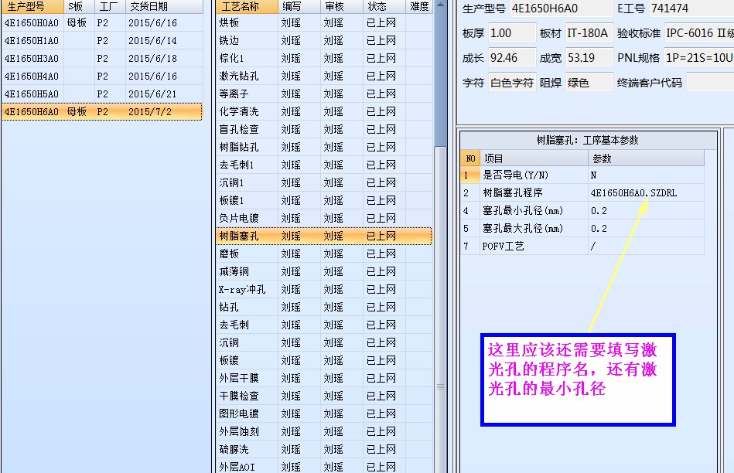Select the 负片电镀 process row
The image size is (734, 473).
(324, 219)
